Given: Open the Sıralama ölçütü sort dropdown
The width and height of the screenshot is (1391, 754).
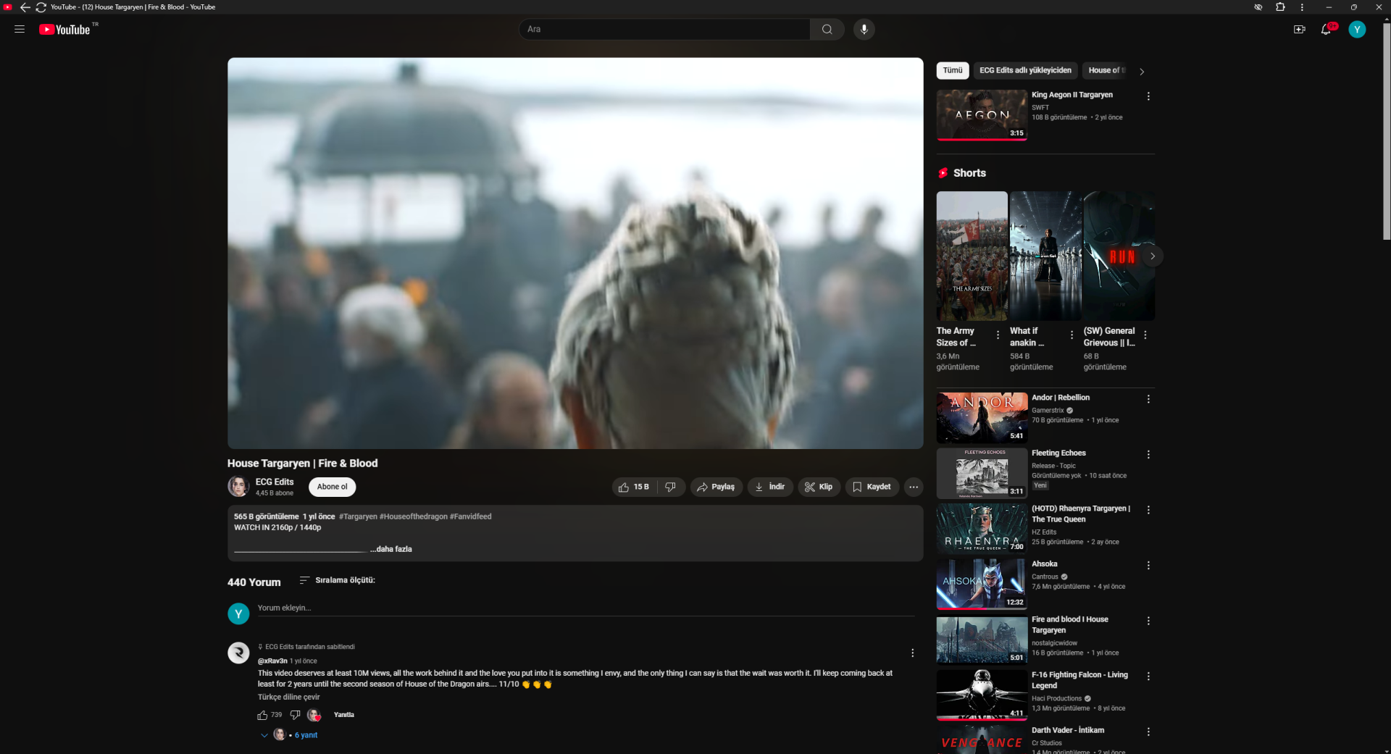Looking at the screenshot, I should (338, 580).
